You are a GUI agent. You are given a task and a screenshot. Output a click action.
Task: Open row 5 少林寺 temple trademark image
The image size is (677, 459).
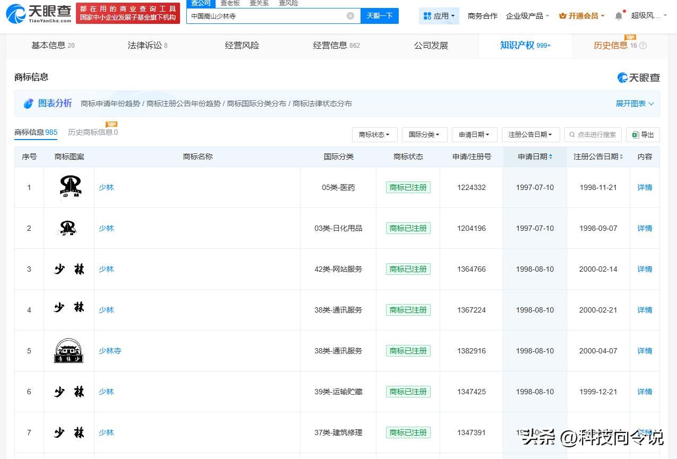[x=68, y=351]
